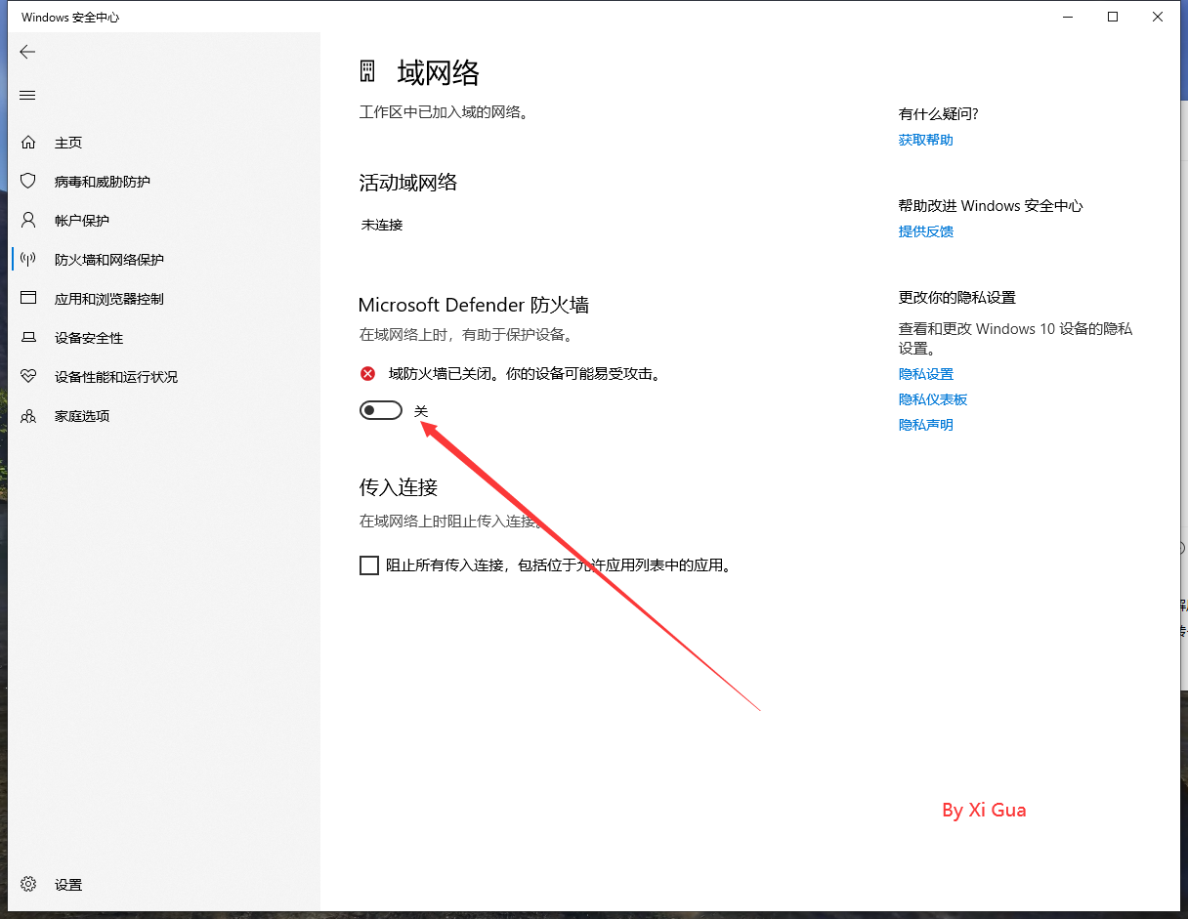This screenshot has height=919, width=1188.
Task: Open settings via the gear icon
Action: coord(28,884)
